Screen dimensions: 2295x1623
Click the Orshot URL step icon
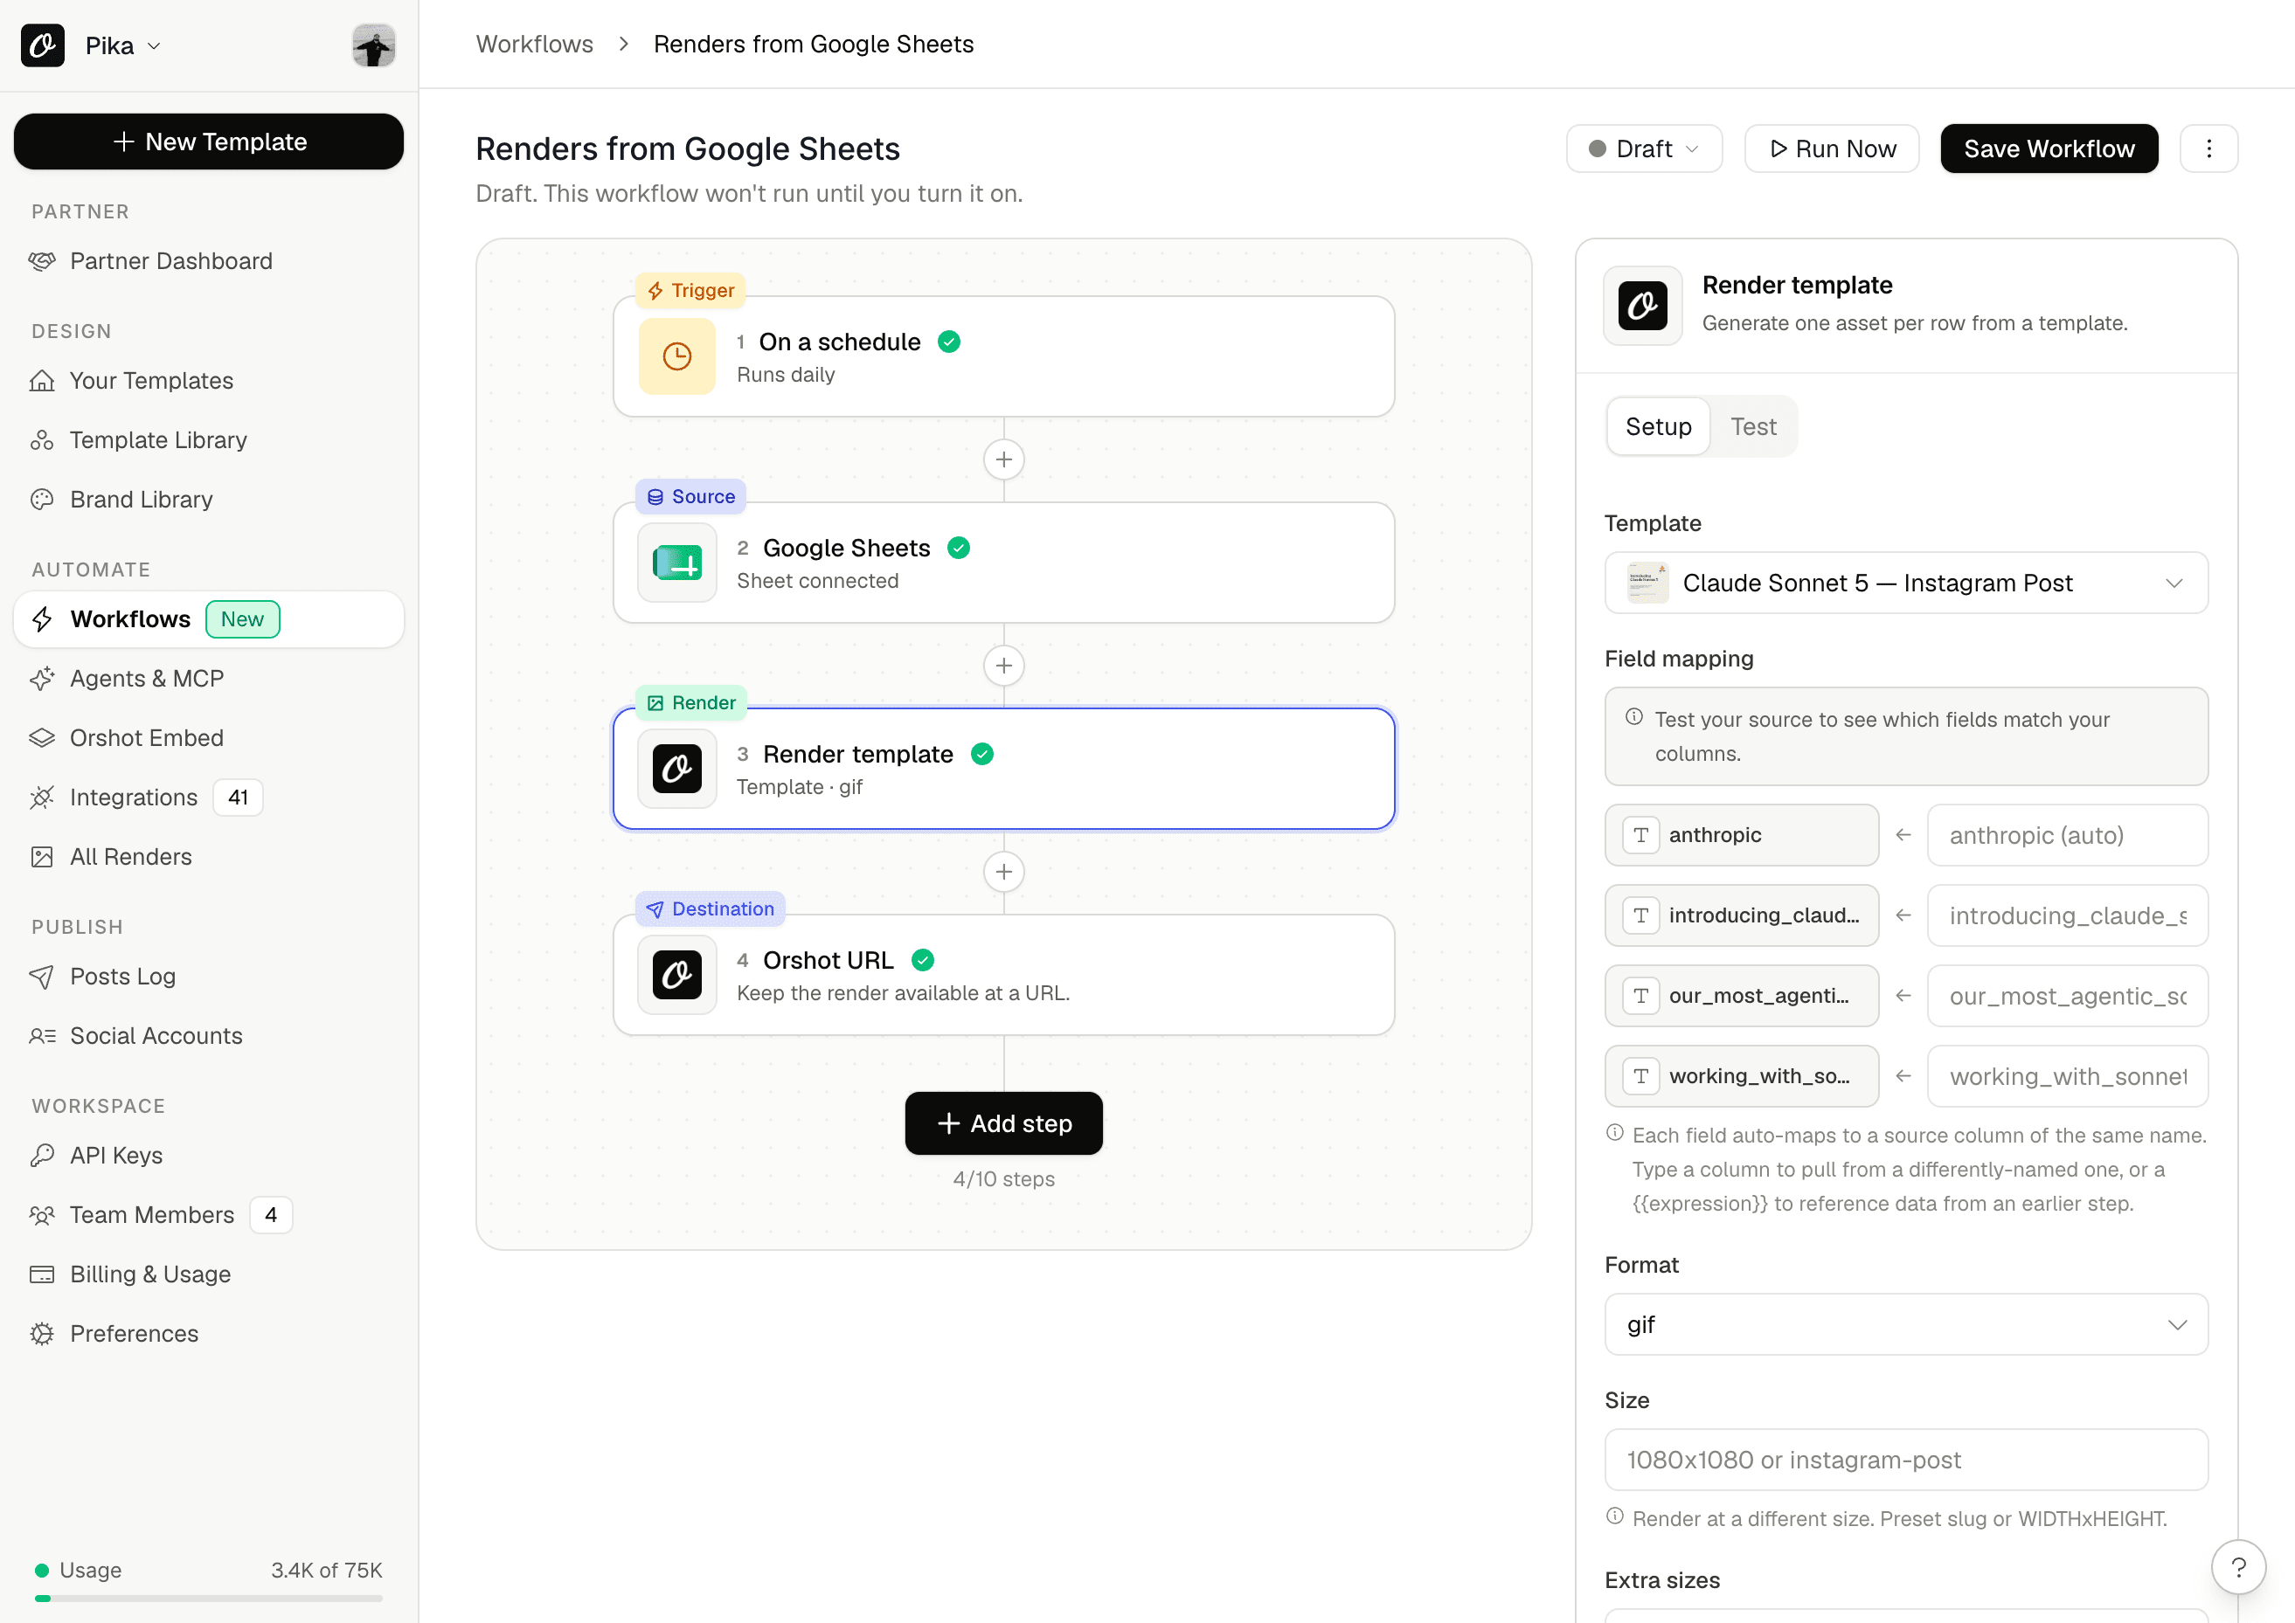(677, 974)
